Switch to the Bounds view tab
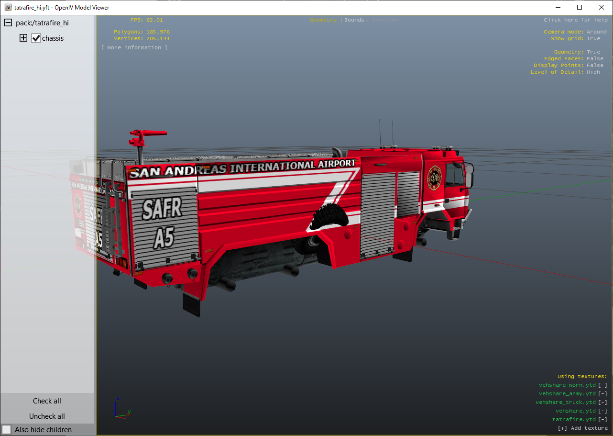The image size is (613, 436). [x=354, y=20]
